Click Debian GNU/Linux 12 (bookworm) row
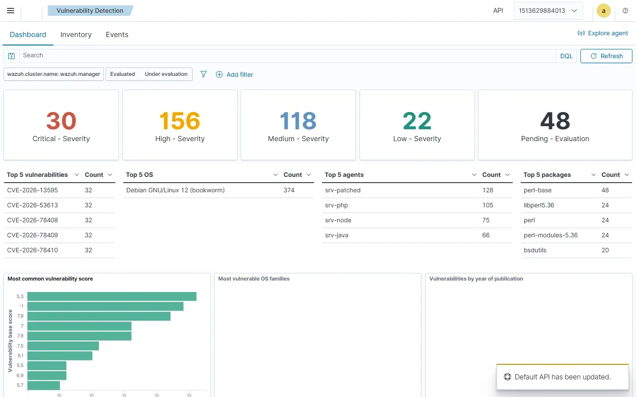 point(219,190)
